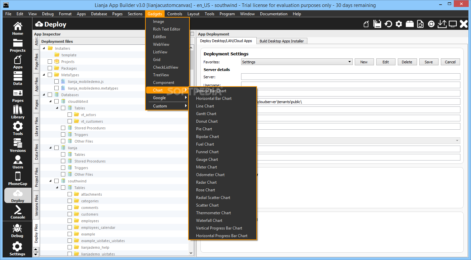Expand the Google gadgets submenu
This screenshot has height=260, width=471.
pyautogui.click(x=167, y=98)
